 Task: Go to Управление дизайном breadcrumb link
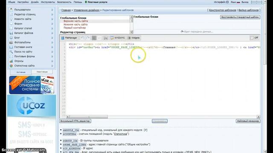click(87, 10)
